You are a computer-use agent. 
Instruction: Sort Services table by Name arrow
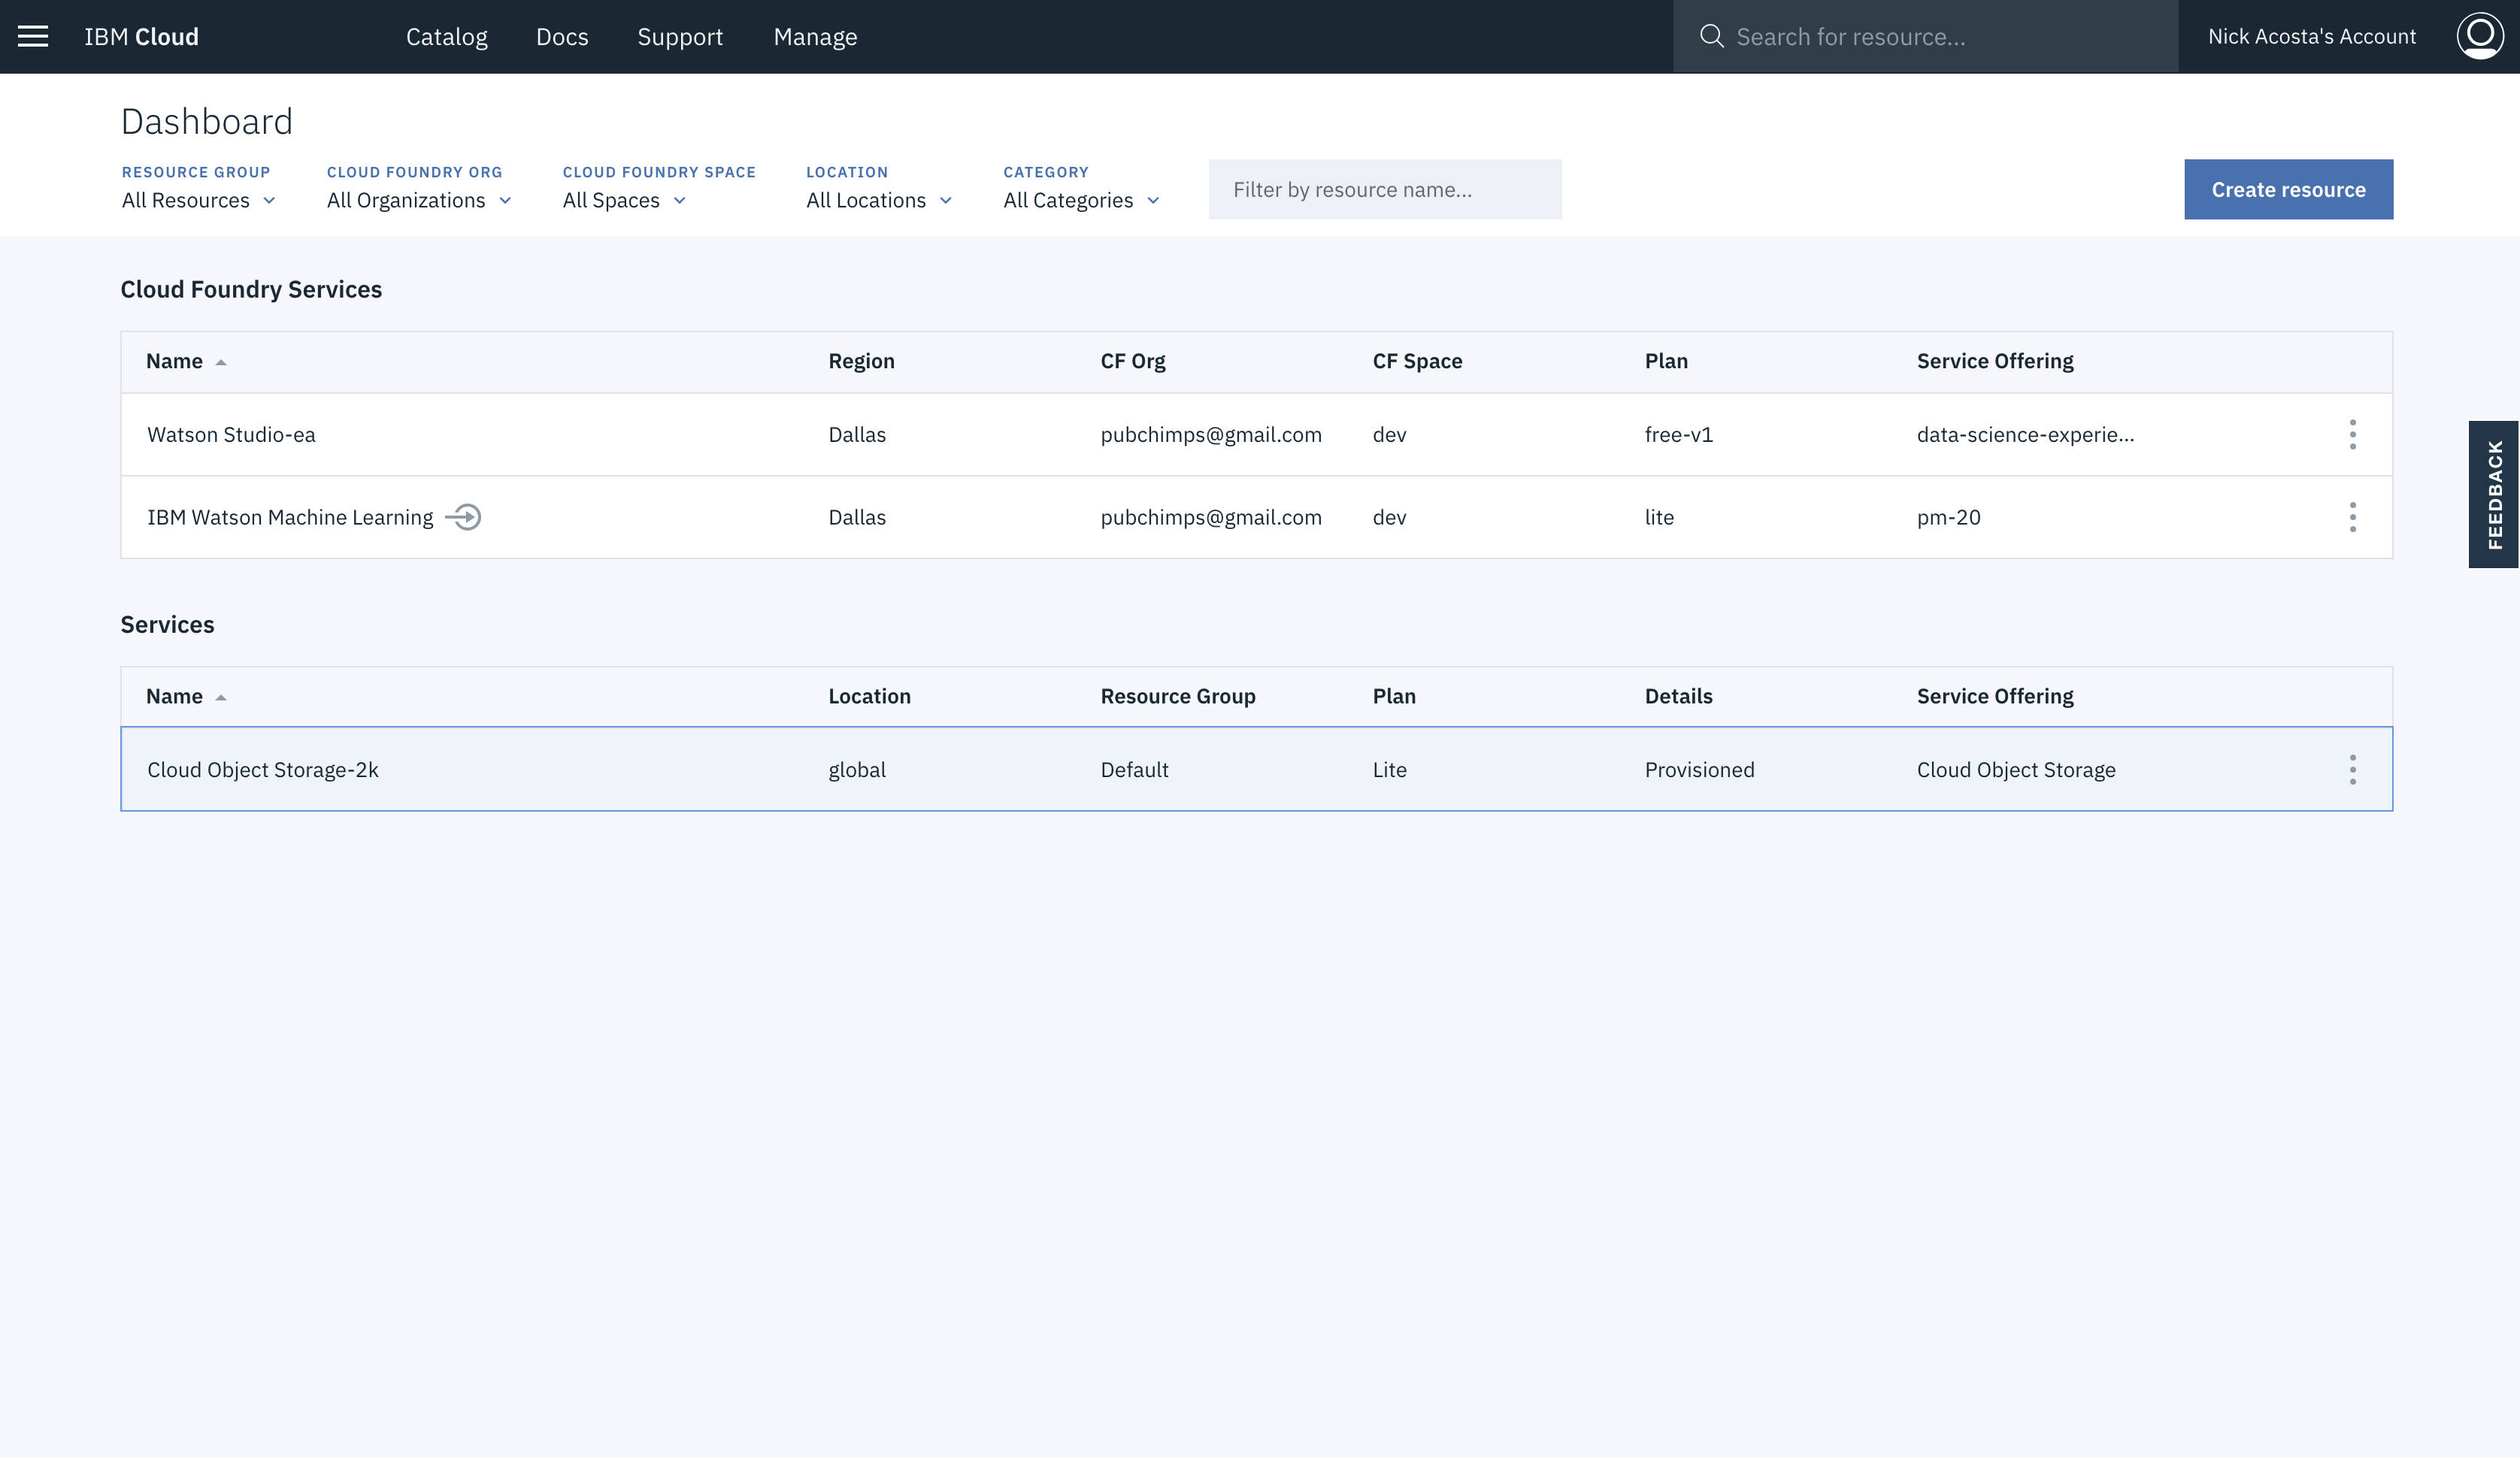pyautogui.click(x=221, y=697)
